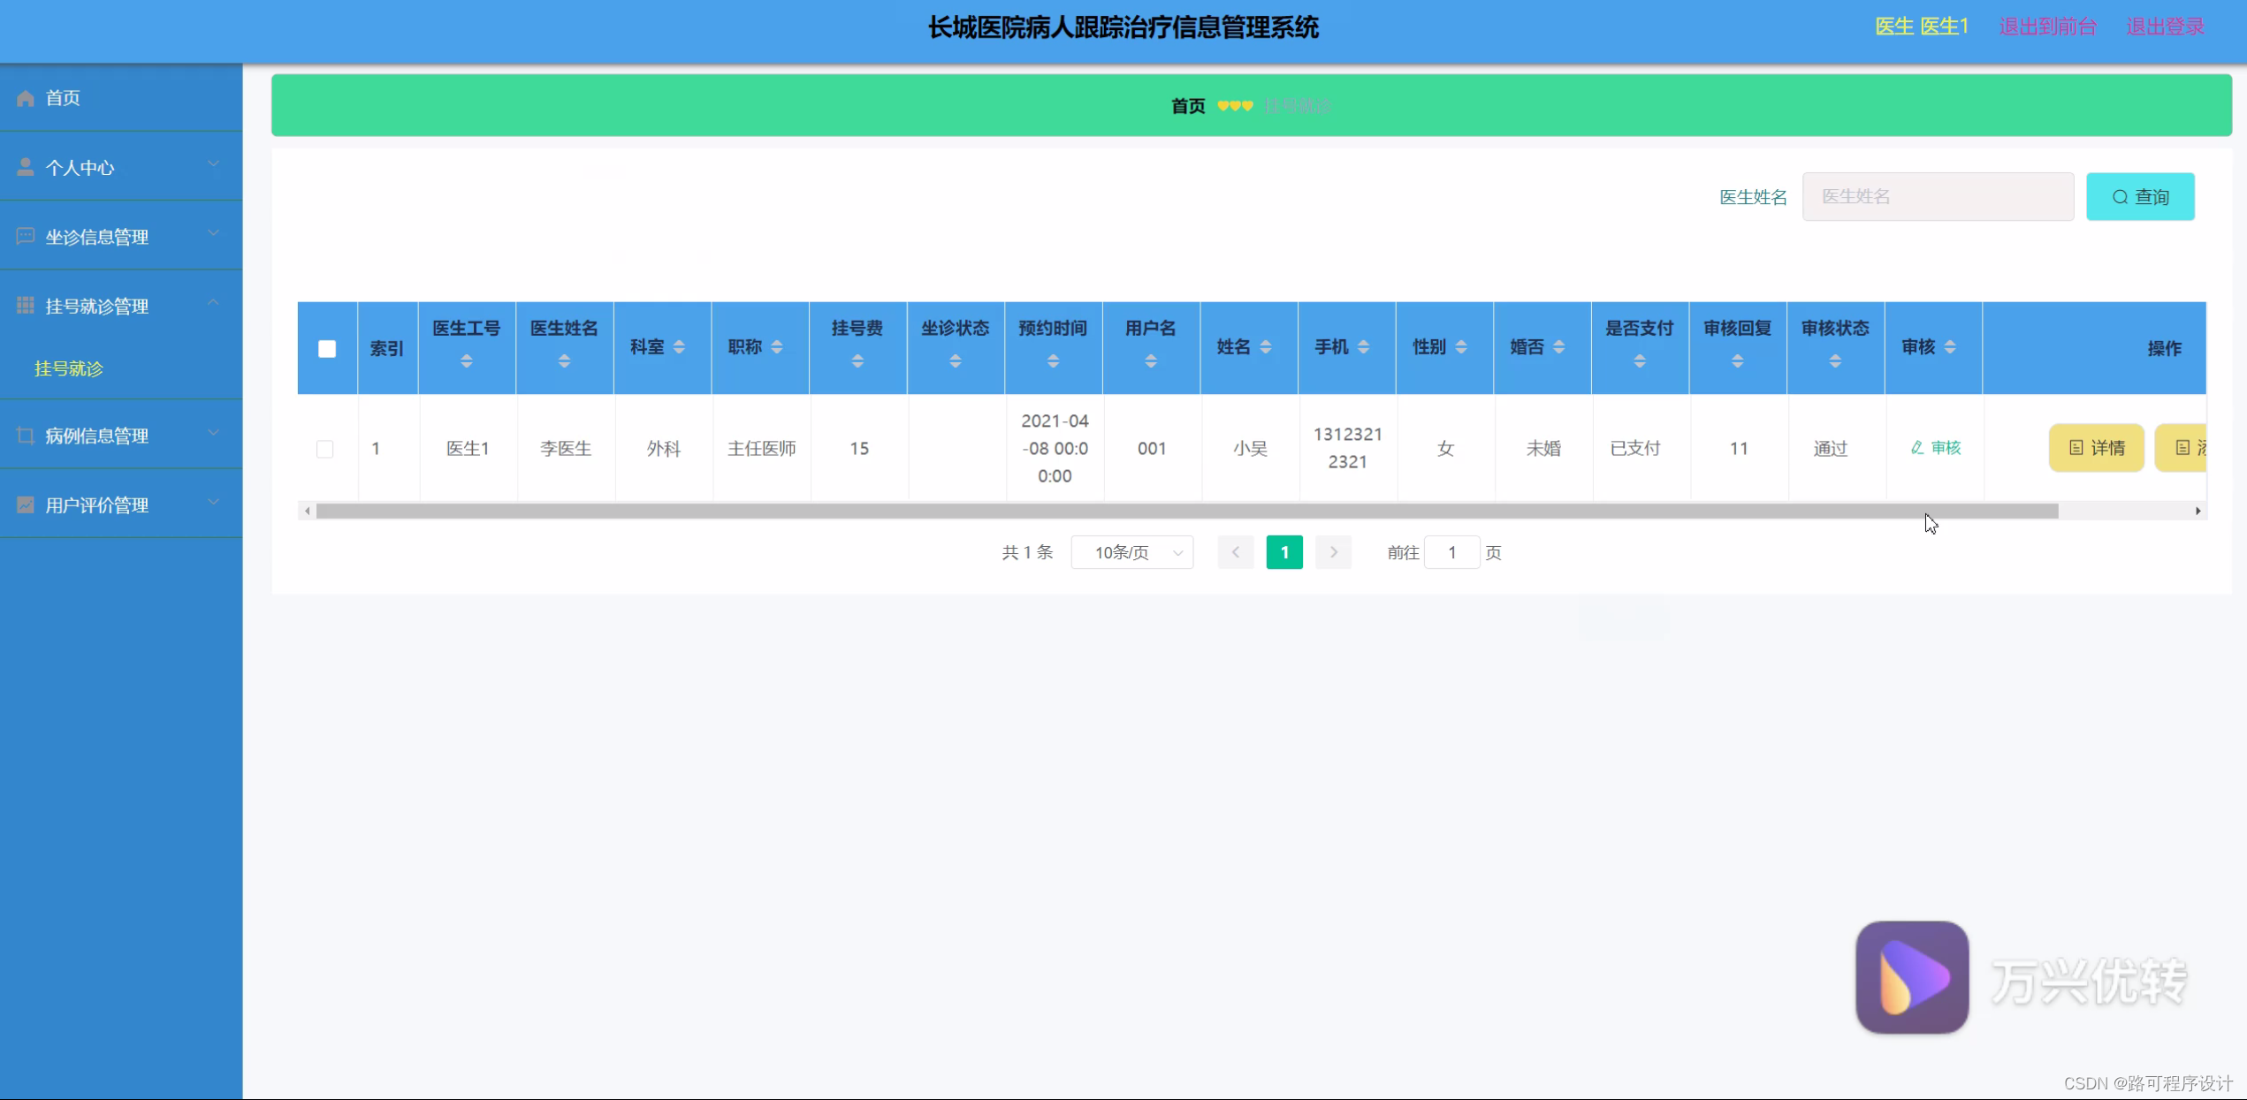Viewport: 2247px width, 1100px height.
Task: Open 用户评价管理 in the sidebar
Action: coord(97,504)
